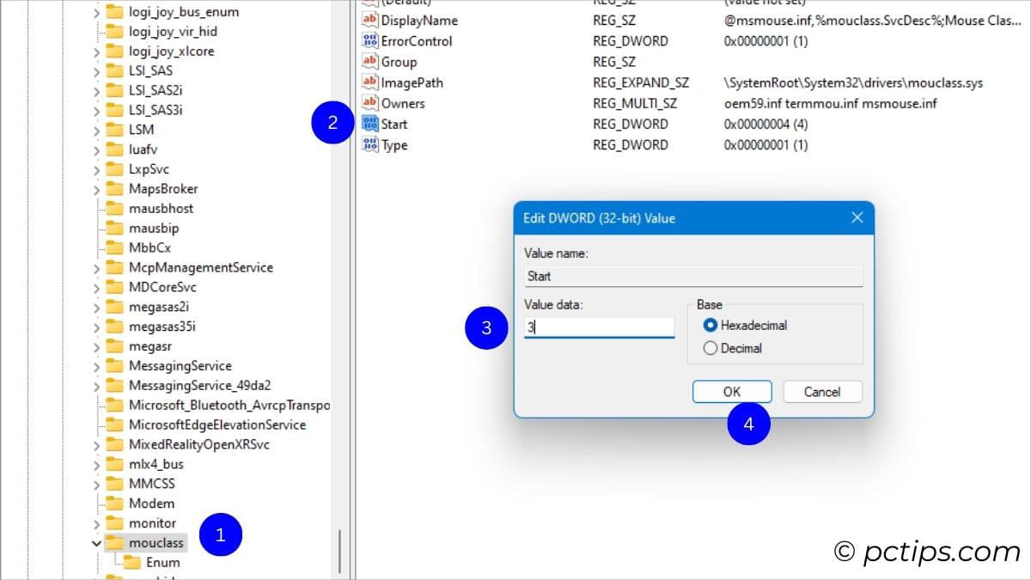Close the Edit DWORD dialog window
This screenshot has width=1031, height=580.
click(x=857, y=218)
